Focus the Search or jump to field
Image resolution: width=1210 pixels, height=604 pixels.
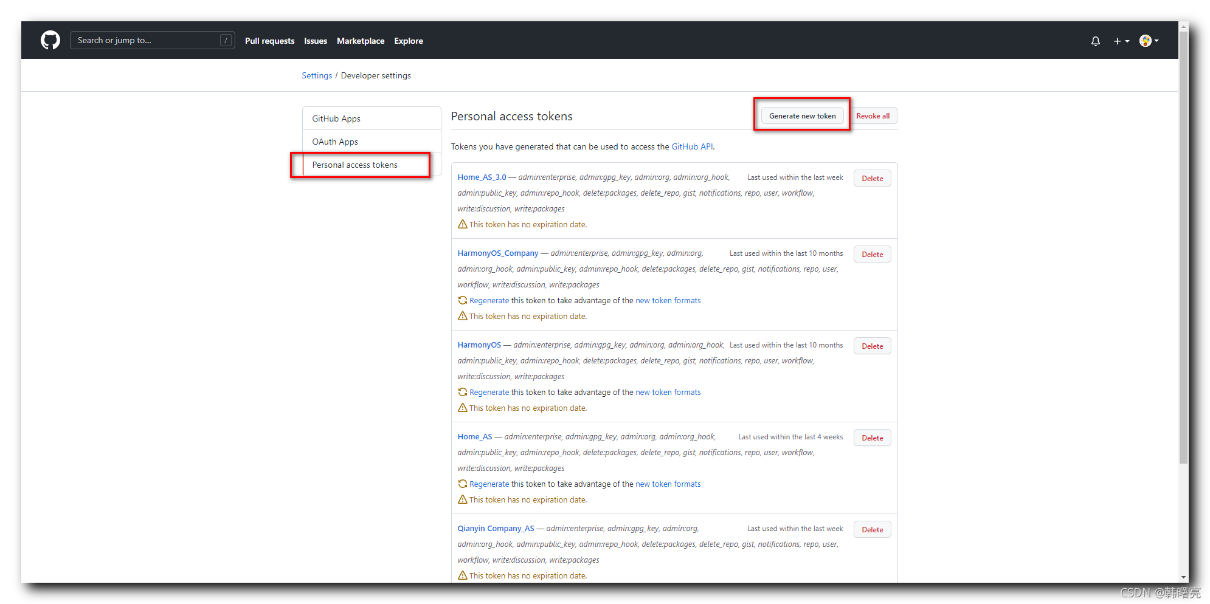[153, 40]
